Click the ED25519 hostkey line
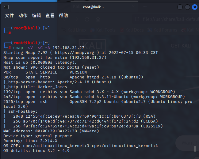The height and width of the screenshot is (159, 199). pos(83,126)
